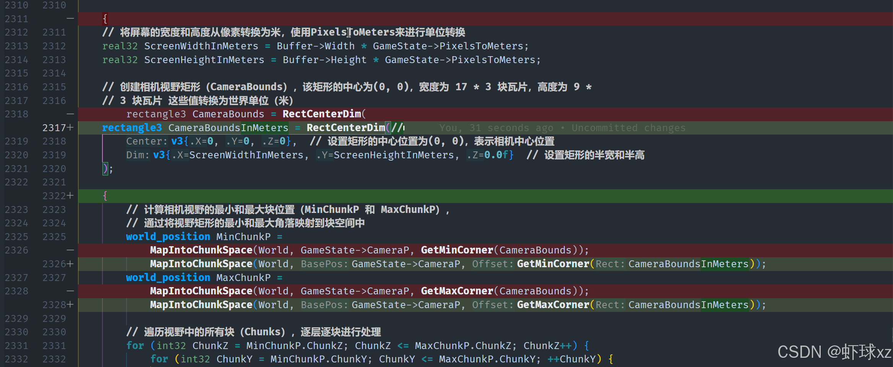Click MinChunkP.ChunkZ in the loop initializer
This screenshot has width=893, height=367.
(294, 346)
